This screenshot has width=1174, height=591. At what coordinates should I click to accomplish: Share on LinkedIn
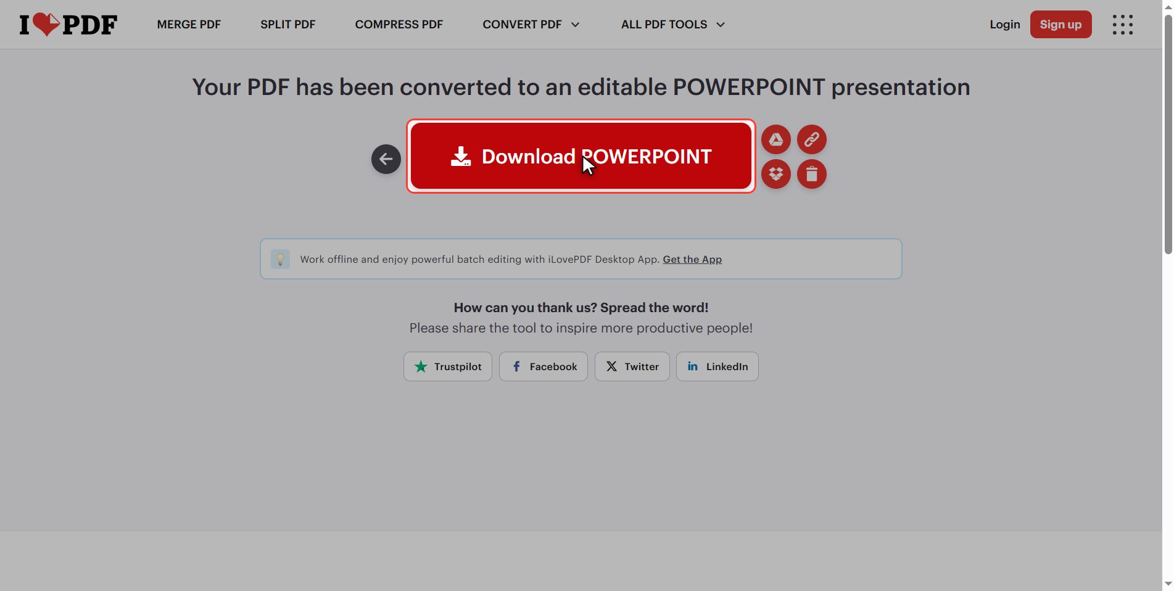(717, 366)
